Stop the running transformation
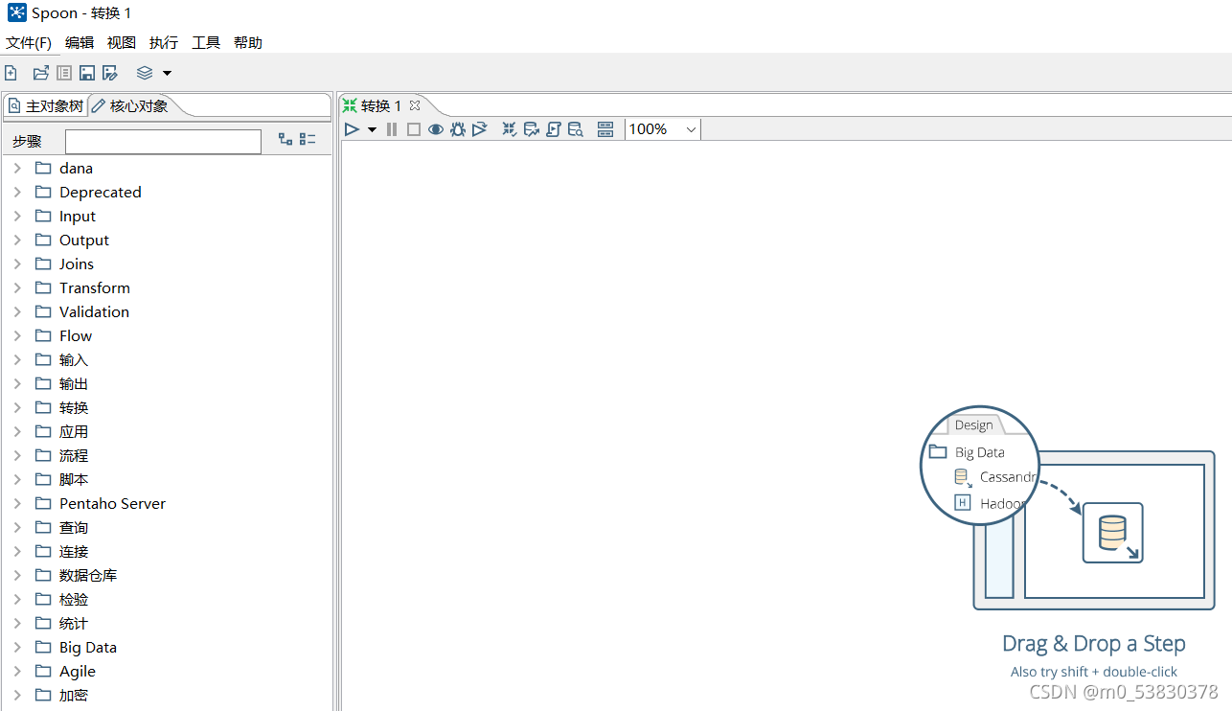The image size is (1232, 711). pos(414,129)
